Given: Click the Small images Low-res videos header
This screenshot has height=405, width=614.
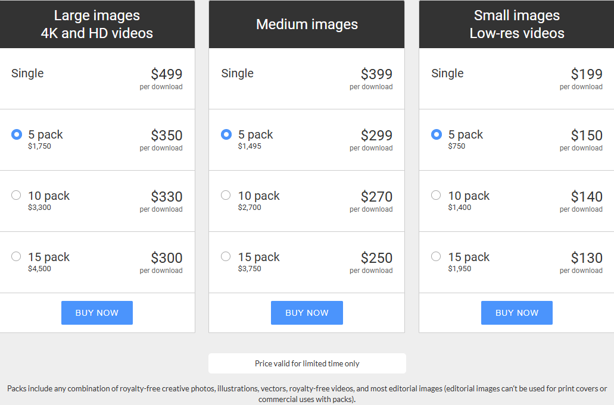Looking at the screenshot, I should 516,24.
